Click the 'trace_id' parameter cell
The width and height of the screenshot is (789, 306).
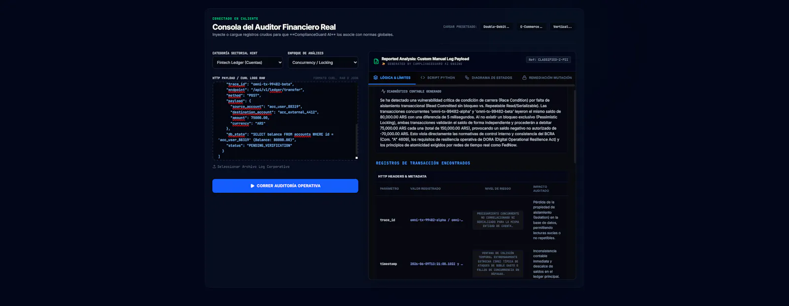click(388, 220)
